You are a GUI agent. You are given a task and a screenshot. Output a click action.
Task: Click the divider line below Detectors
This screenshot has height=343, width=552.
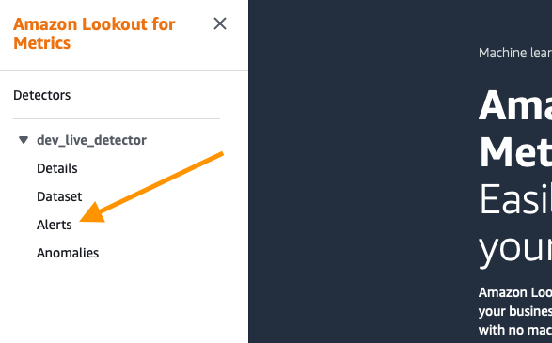click(117, 119)
